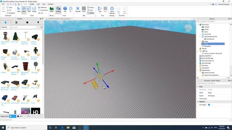Select the Stop Sign model thumbnail
The image size is (232, 130).
pyautogui.click(x=36, y=66)
